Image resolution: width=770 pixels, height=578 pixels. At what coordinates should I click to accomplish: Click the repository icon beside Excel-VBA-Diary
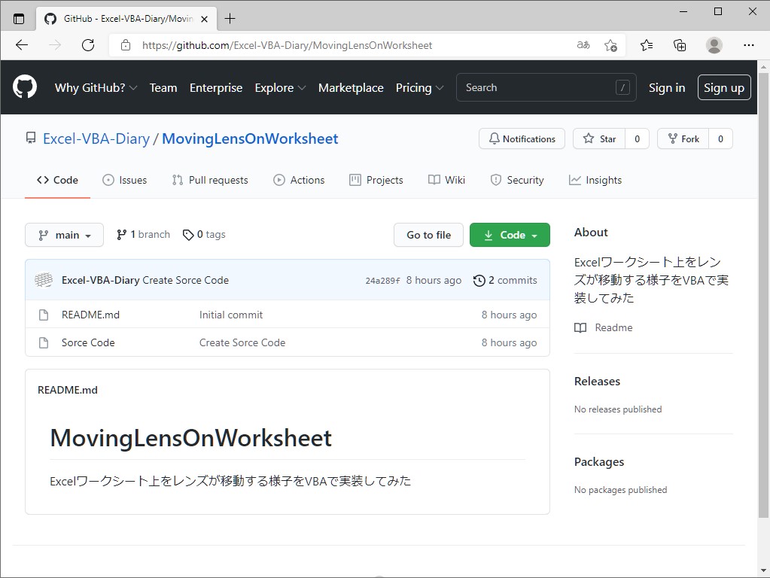tap(30, 138)
